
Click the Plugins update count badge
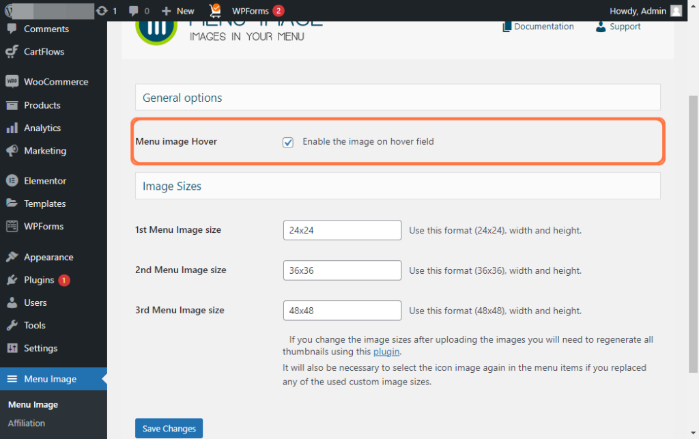(x=63, y=281)
